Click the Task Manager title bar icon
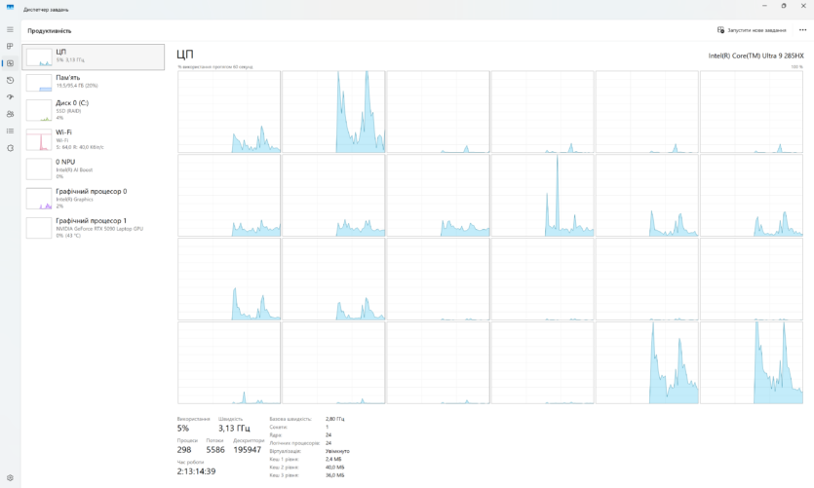Screen dimensions: 814x488 pyautogui.click(x=10, y=7)
